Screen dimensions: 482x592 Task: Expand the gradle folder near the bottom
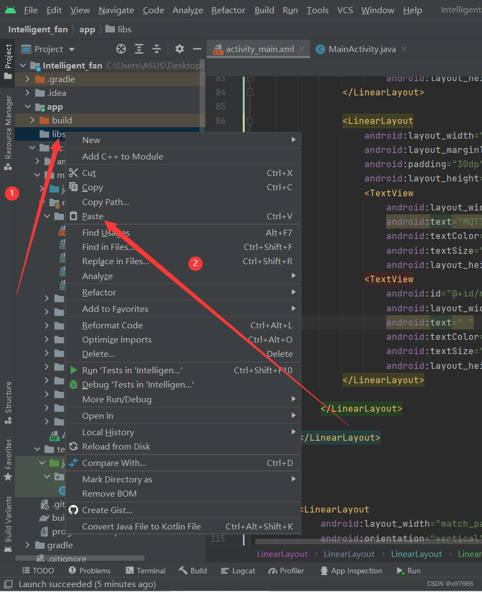tap(27, 545)
